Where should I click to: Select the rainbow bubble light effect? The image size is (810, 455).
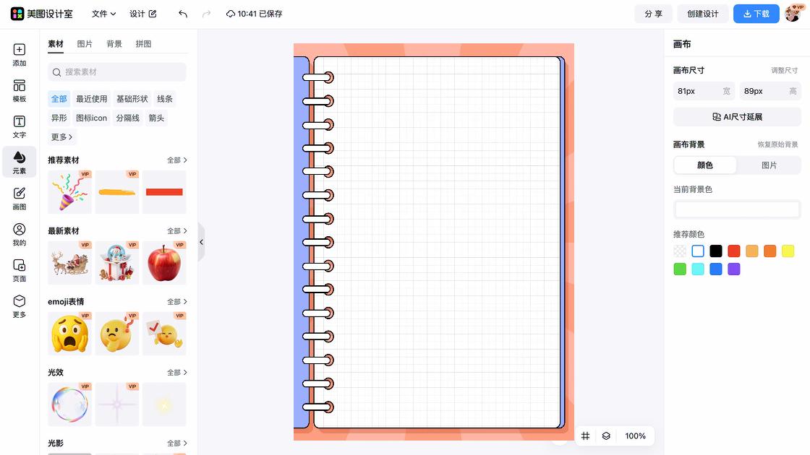click(69, 404)
